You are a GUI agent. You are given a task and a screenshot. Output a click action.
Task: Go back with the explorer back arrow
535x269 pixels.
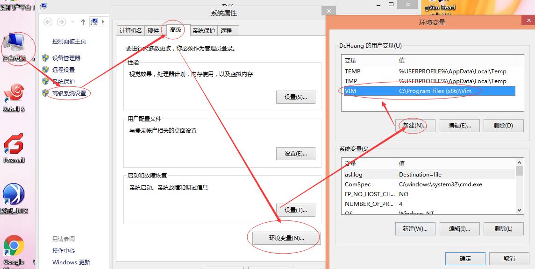(x=48, y=22)
